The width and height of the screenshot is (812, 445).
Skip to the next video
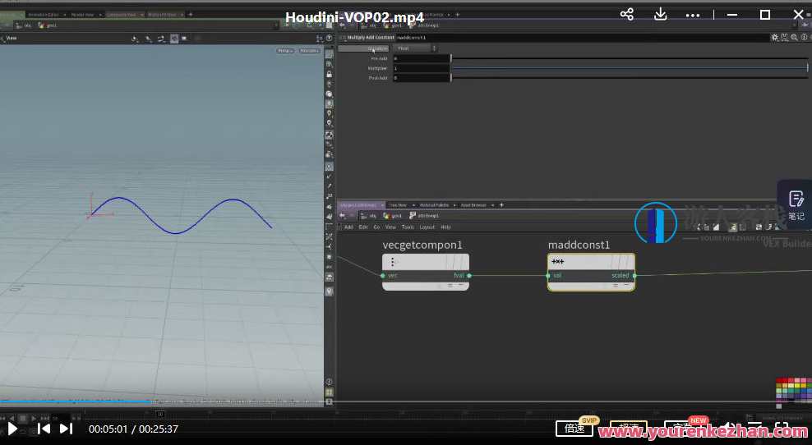tap(66, 429)
